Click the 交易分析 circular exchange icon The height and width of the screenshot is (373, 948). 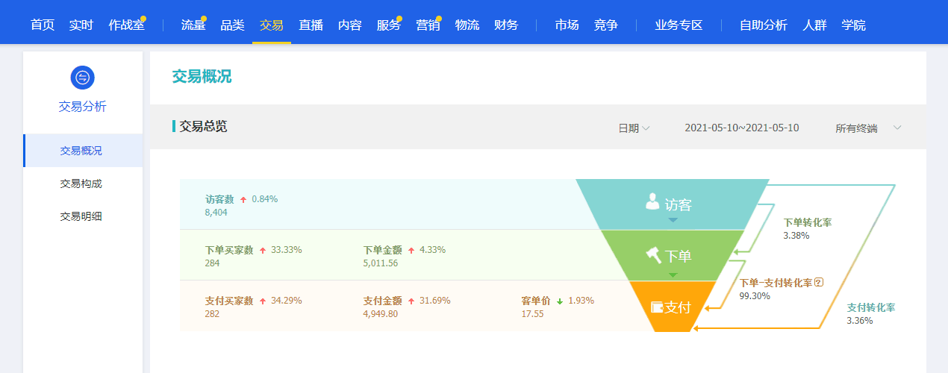pos(82,78)
